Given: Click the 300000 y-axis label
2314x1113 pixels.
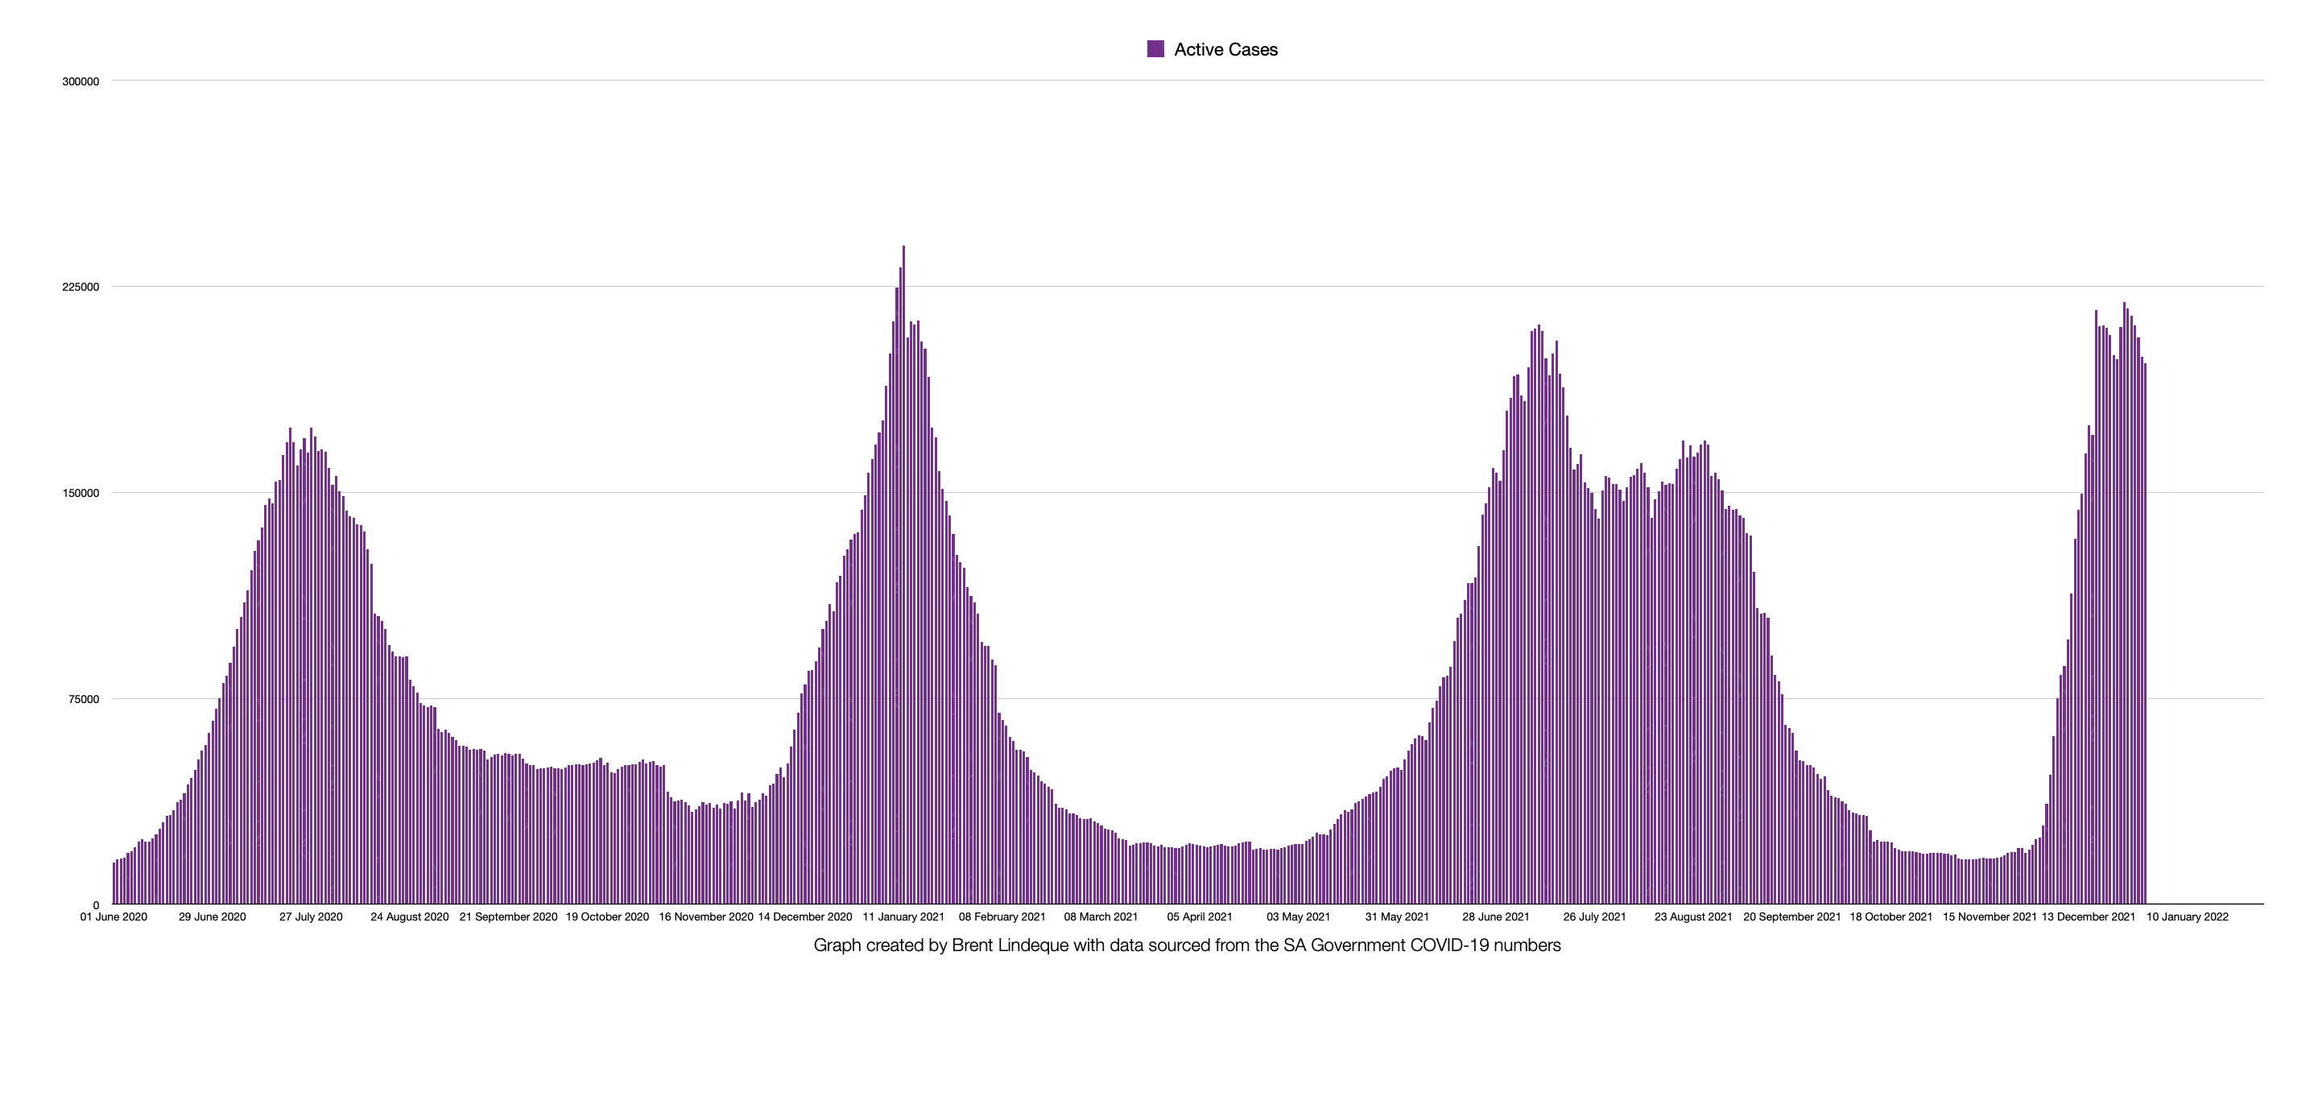Looking at the screenshot, I should coord(80,82).
